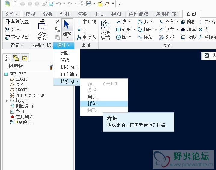Viewport: 216px width, 170px height.
Task: Open the 操作 group dropdown
Action: click(64, 45)
